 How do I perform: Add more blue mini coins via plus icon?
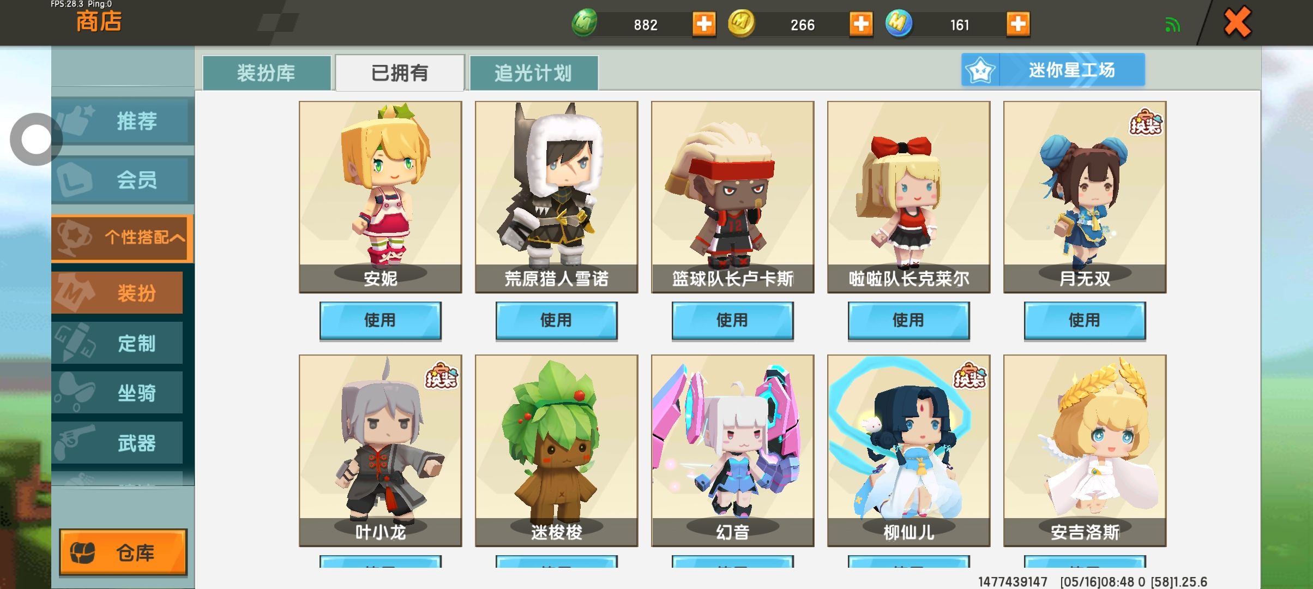[x=1018, y=24]
